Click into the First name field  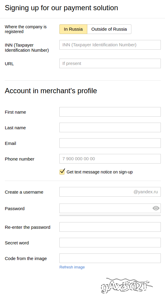tap(110, 112)
